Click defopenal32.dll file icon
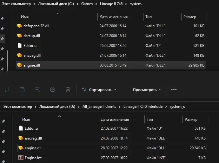Viewport: 219px width, 163px height. click(20, 26)
